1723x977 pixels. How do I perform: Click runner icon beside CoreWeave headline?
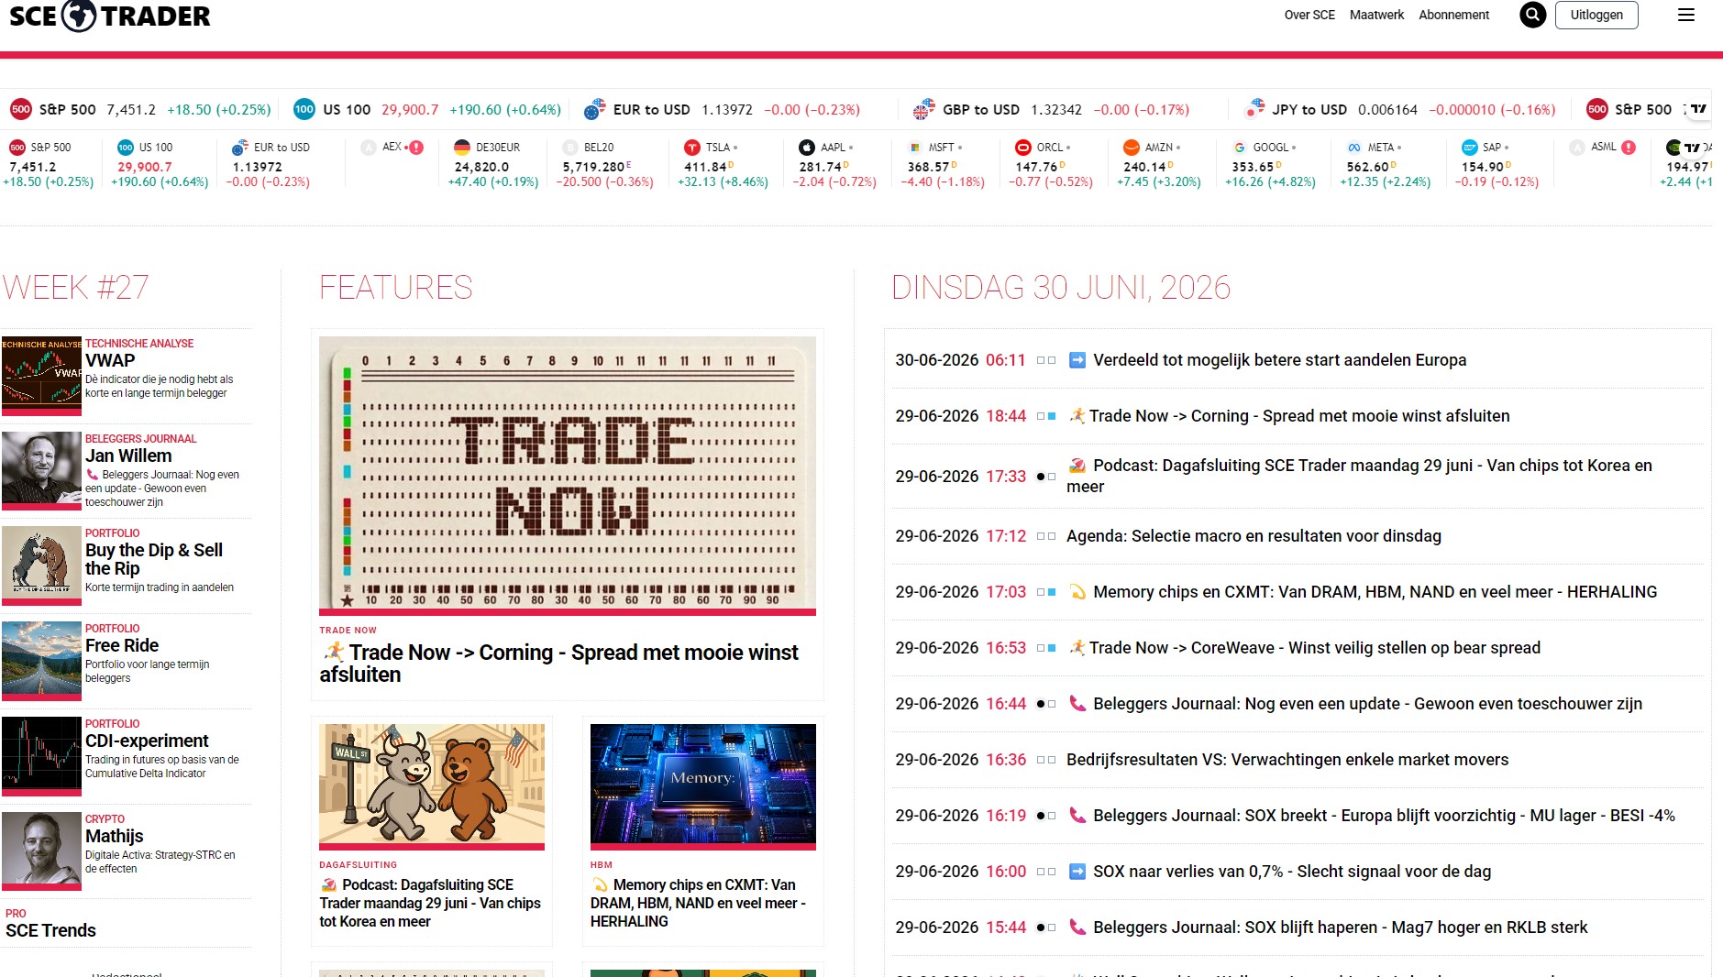[x=1077, y=648]
